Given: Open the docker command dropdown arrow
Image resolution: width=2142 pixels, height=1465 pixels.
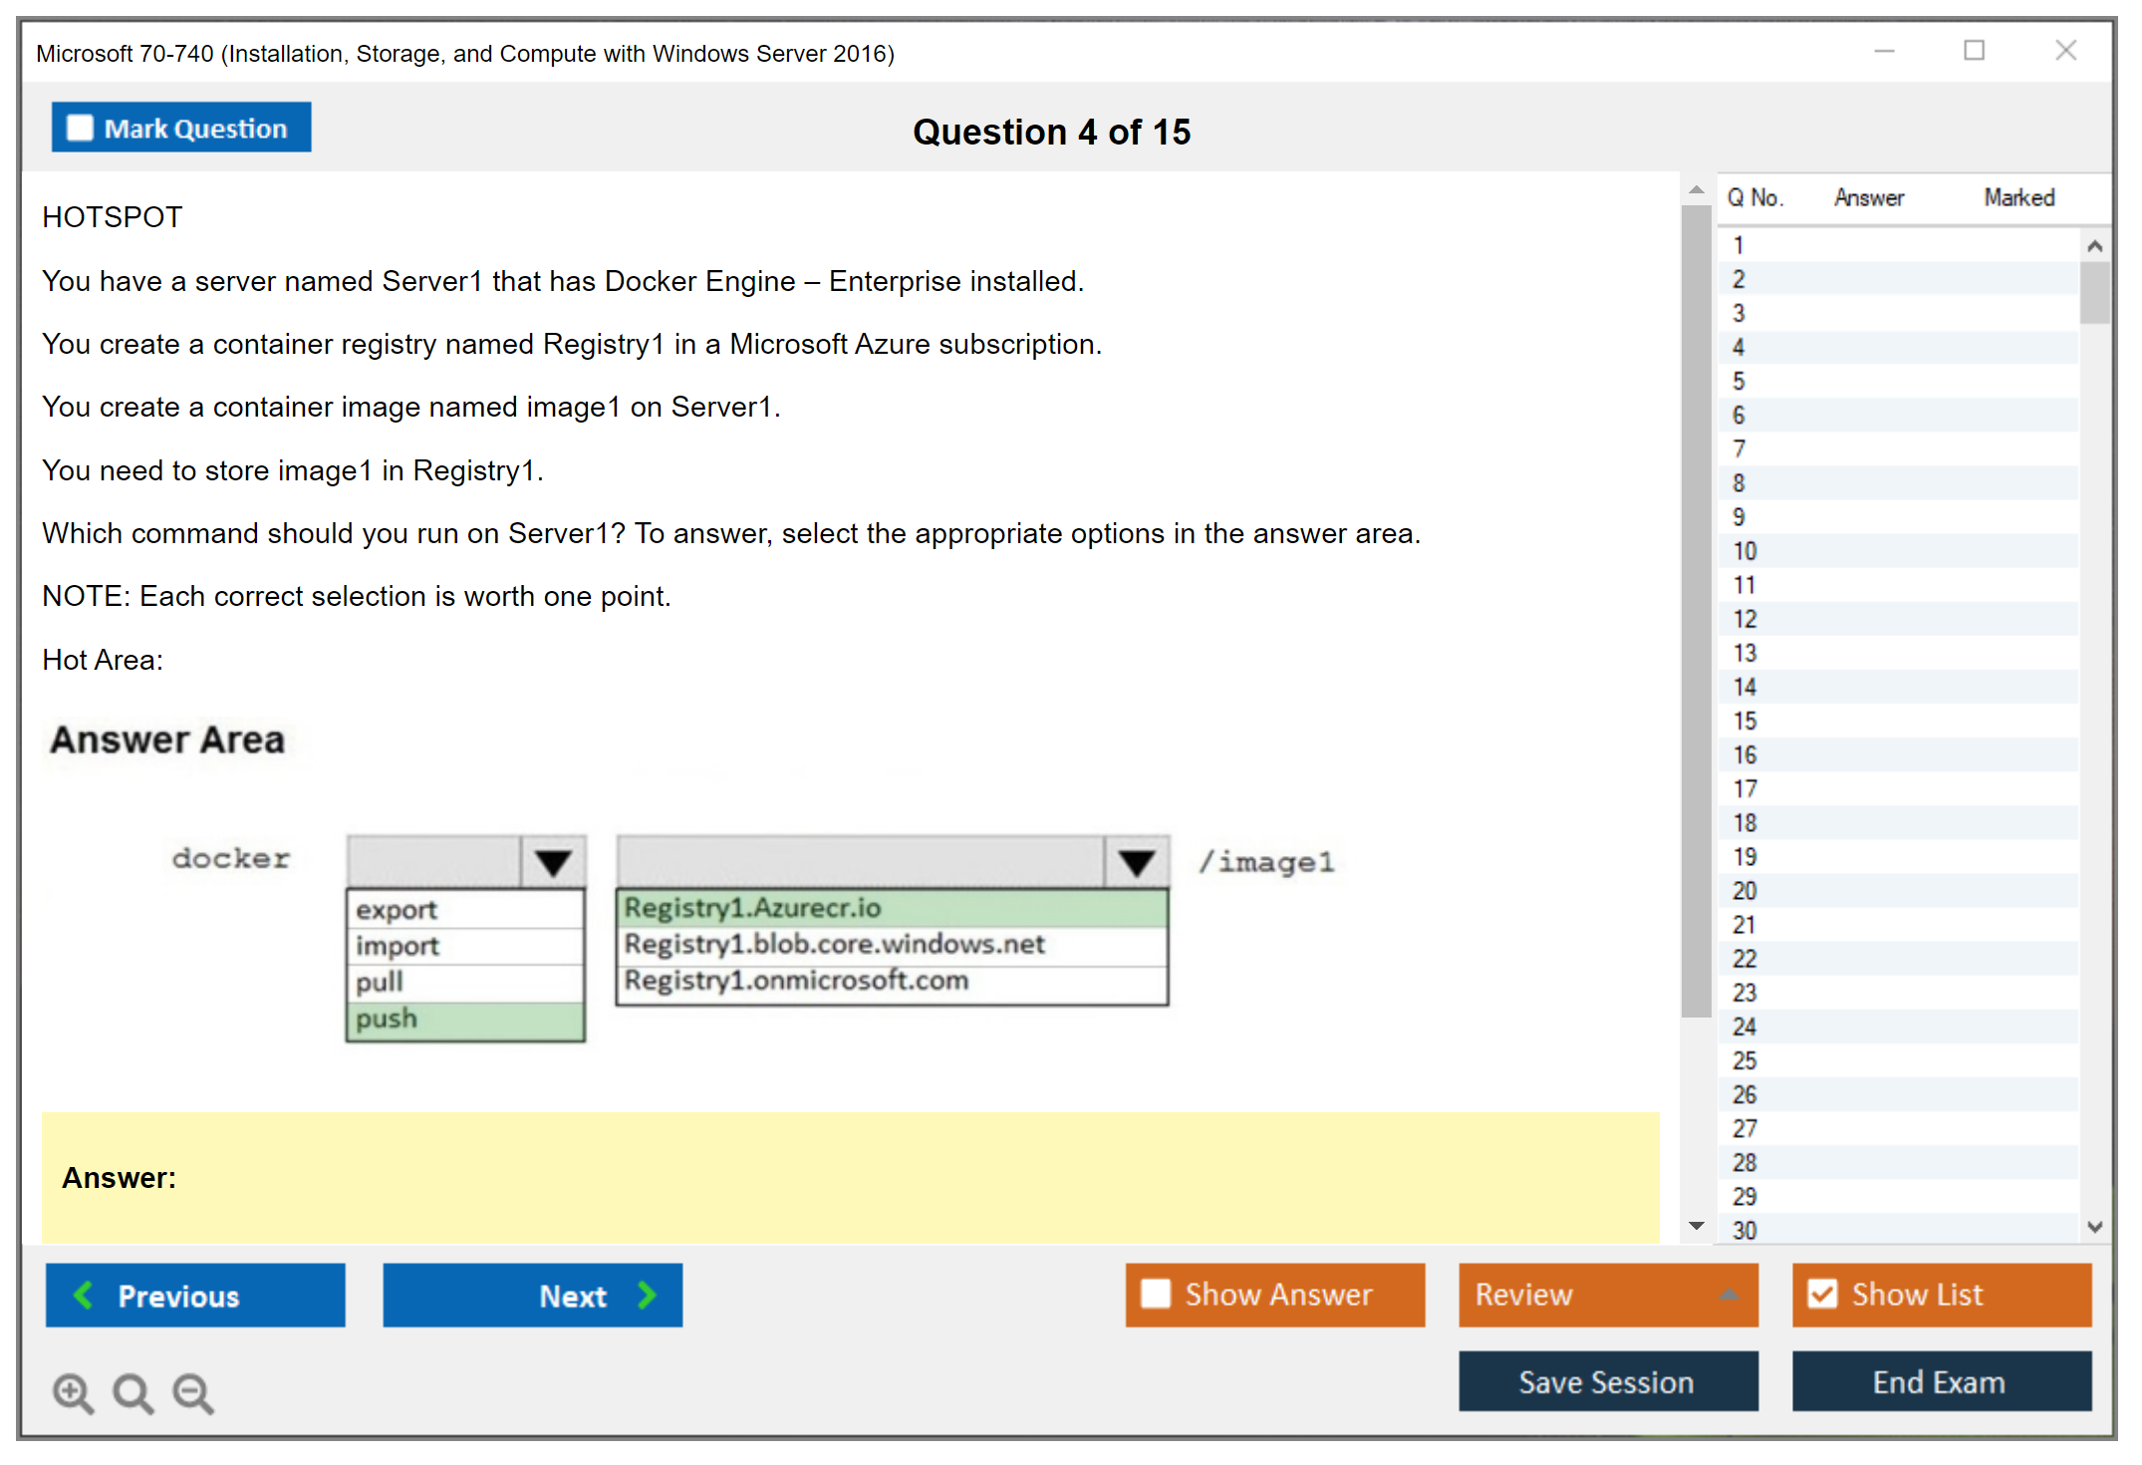Looking at the screenshot, I should [x=553, y=862].
